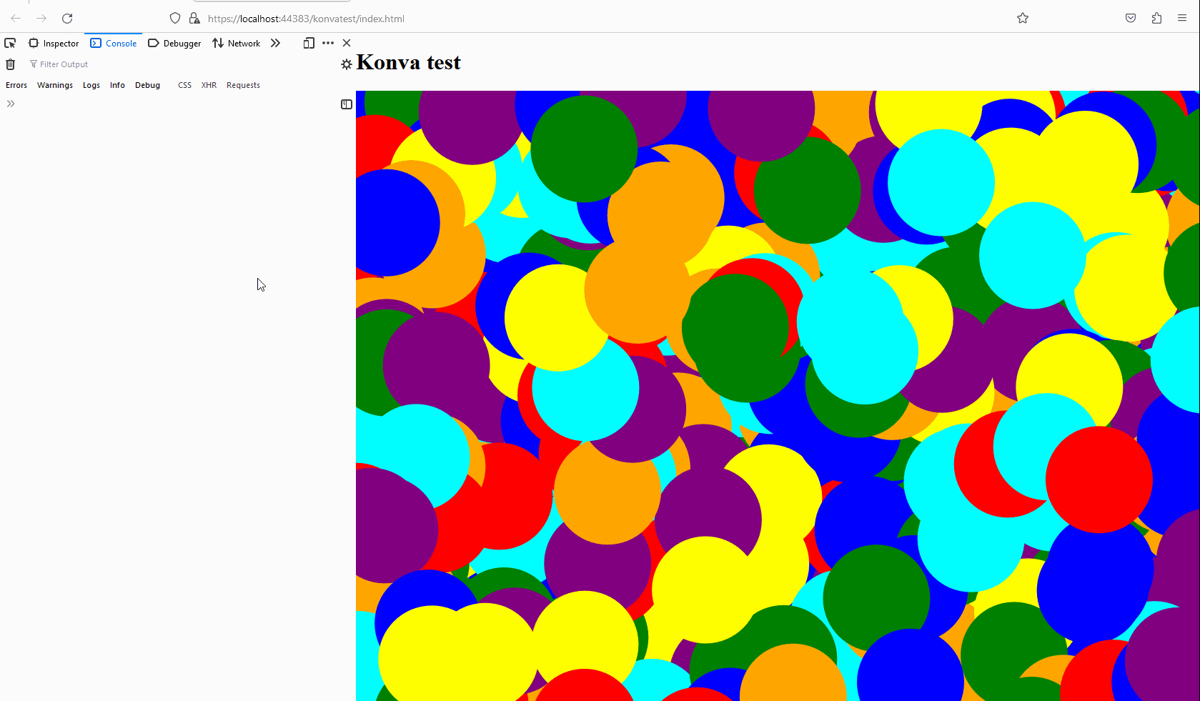Image resolution: width=1200 pixels, height=701 pixels.
Task: Switch to the Inspector tab
Action: point(54,43)
